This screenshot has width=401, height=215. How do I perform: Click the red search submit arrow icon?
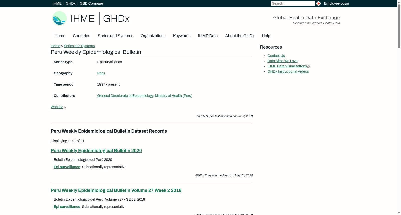(318, 3)
